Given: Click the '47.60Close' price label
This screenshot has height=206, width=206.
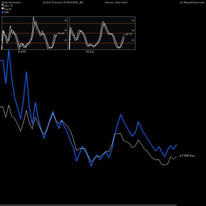Looking at the screenshot, I should click(x=187, y=156).
